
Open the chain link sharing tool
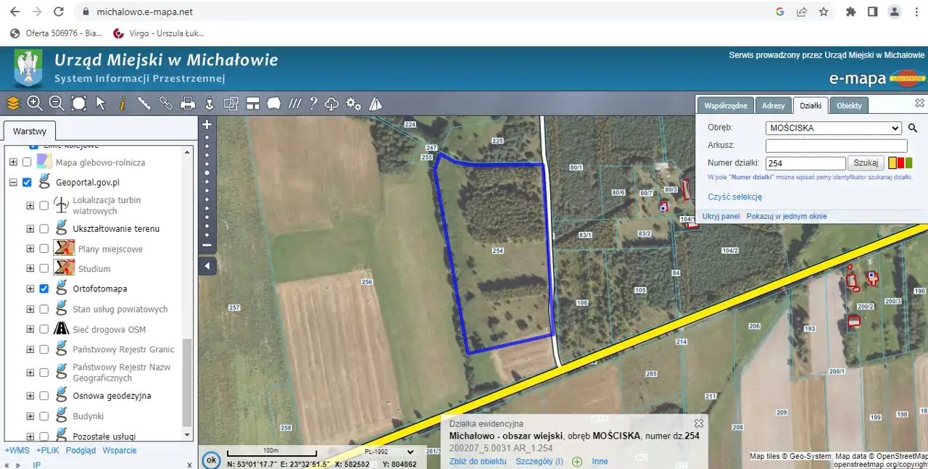pyautogui.click(x=166, y=103)
